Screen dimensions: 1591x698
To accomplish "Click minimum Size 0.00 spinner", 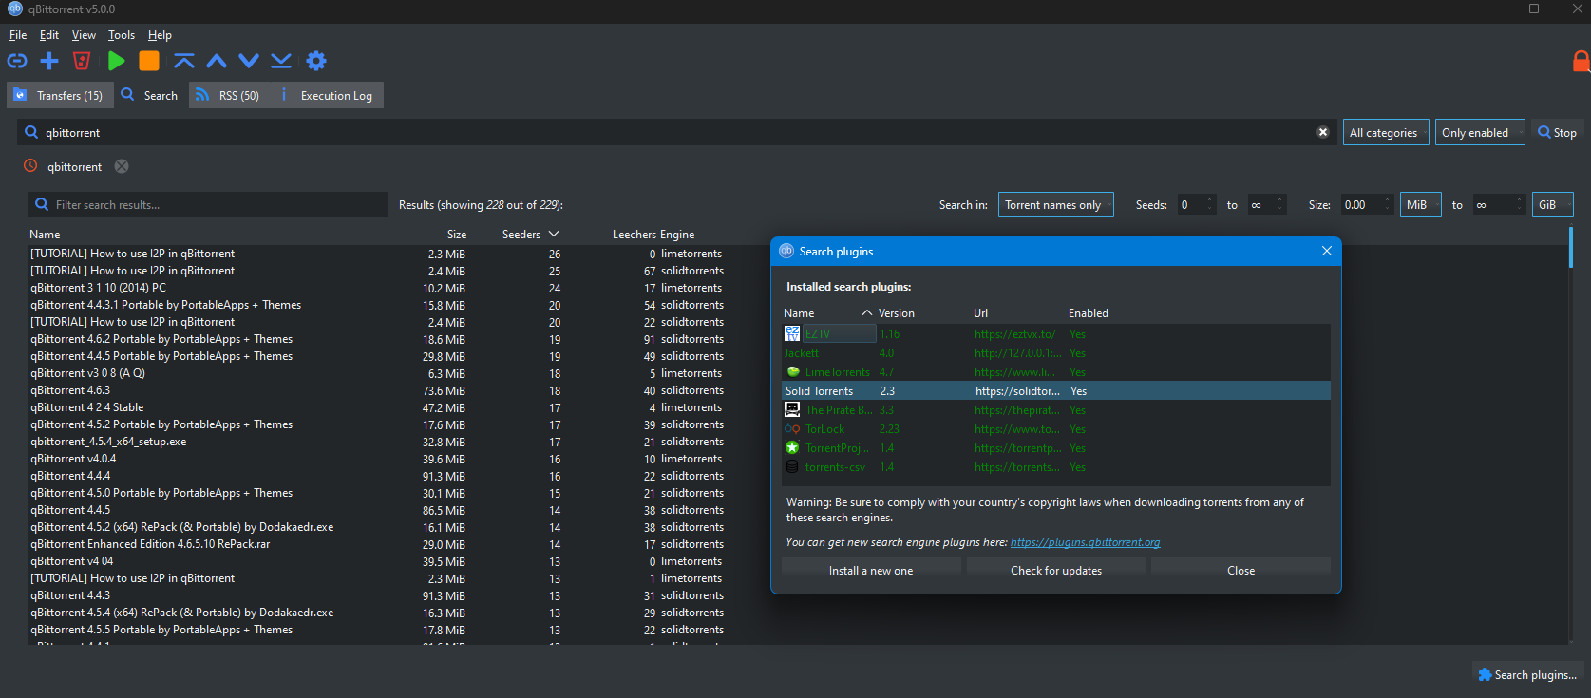I will (x=1368, y=204).
